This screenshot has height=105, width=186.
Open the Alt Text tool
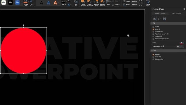coord(76,3)
